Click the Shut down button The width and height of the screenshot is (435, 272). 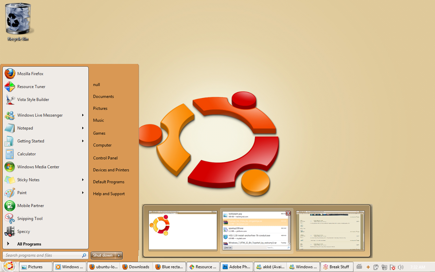[x=103, y=255]
